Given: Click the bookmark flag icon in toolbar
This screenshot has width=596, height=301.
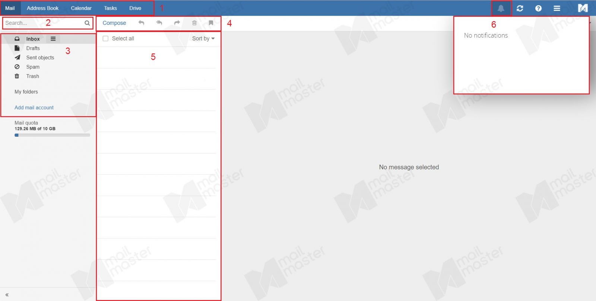Looking at the screenshot, I should tap(211, 23).
